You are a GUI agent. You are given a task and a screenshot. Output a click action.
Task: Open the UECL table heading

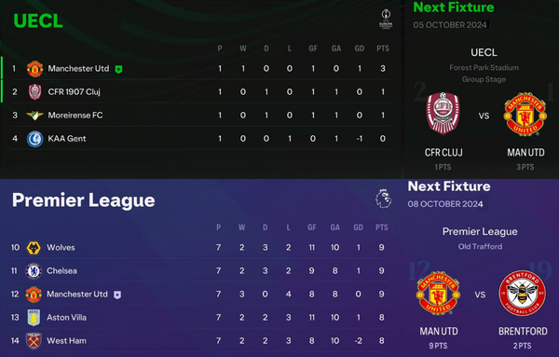point(38,21)
